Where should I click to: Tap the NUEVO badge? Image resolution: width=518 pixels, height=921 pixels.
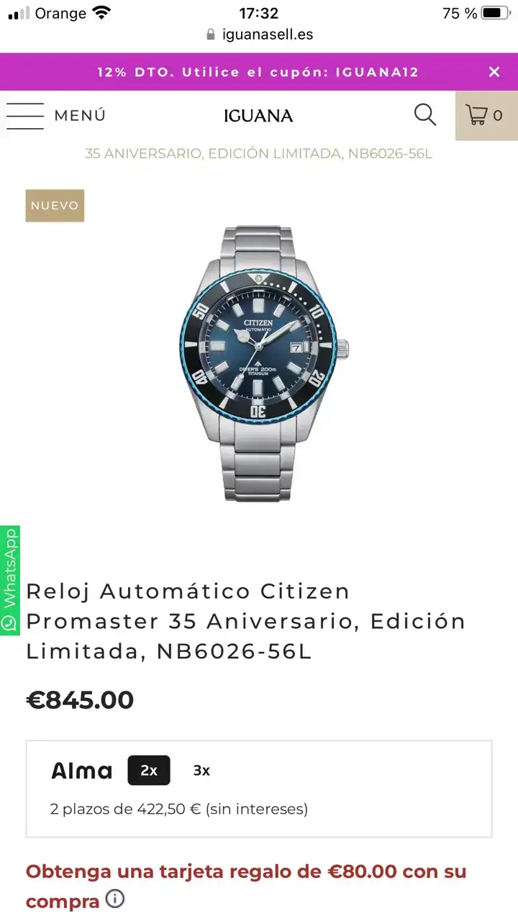click(55, 206)
